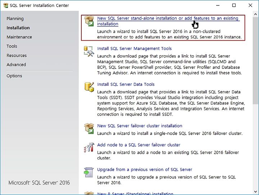Open the Maintenance section
Screen dimensions: 259x195
coord(19,37)
